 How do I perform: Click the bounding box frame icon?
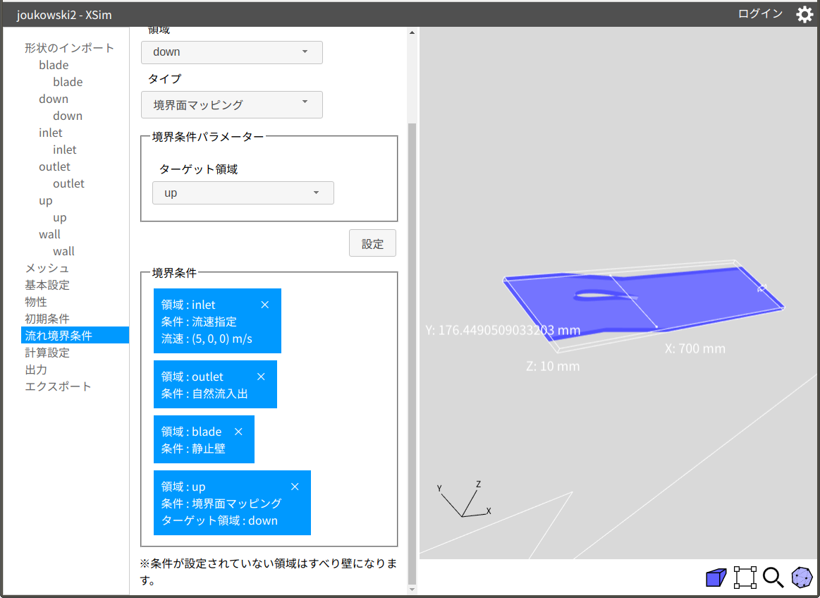745,578
